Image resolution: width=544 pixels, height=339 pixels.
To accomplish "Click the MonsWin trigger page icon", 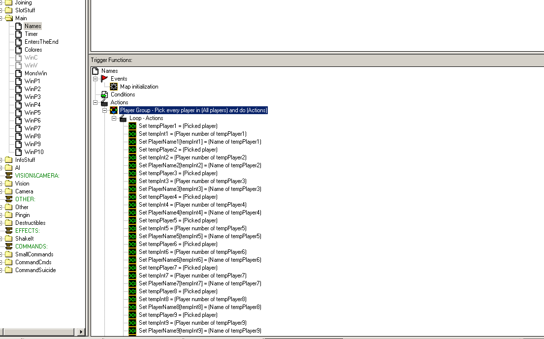I will click(19, 73).
